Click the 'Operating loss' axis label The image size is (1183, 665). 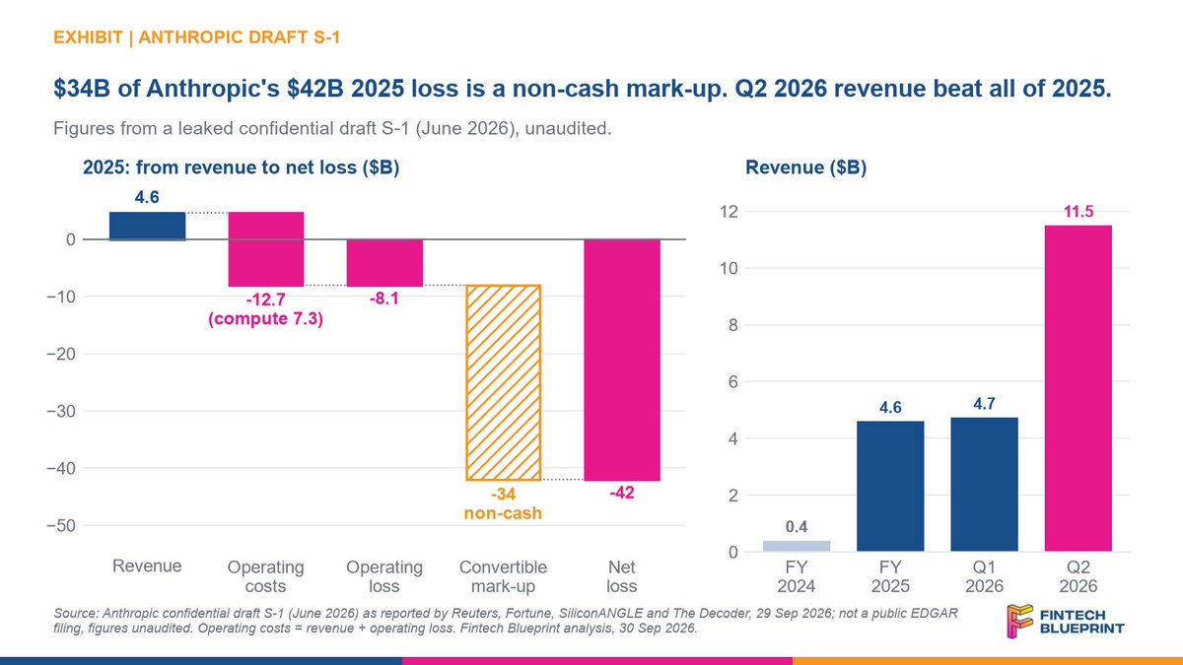click(384, 576)
